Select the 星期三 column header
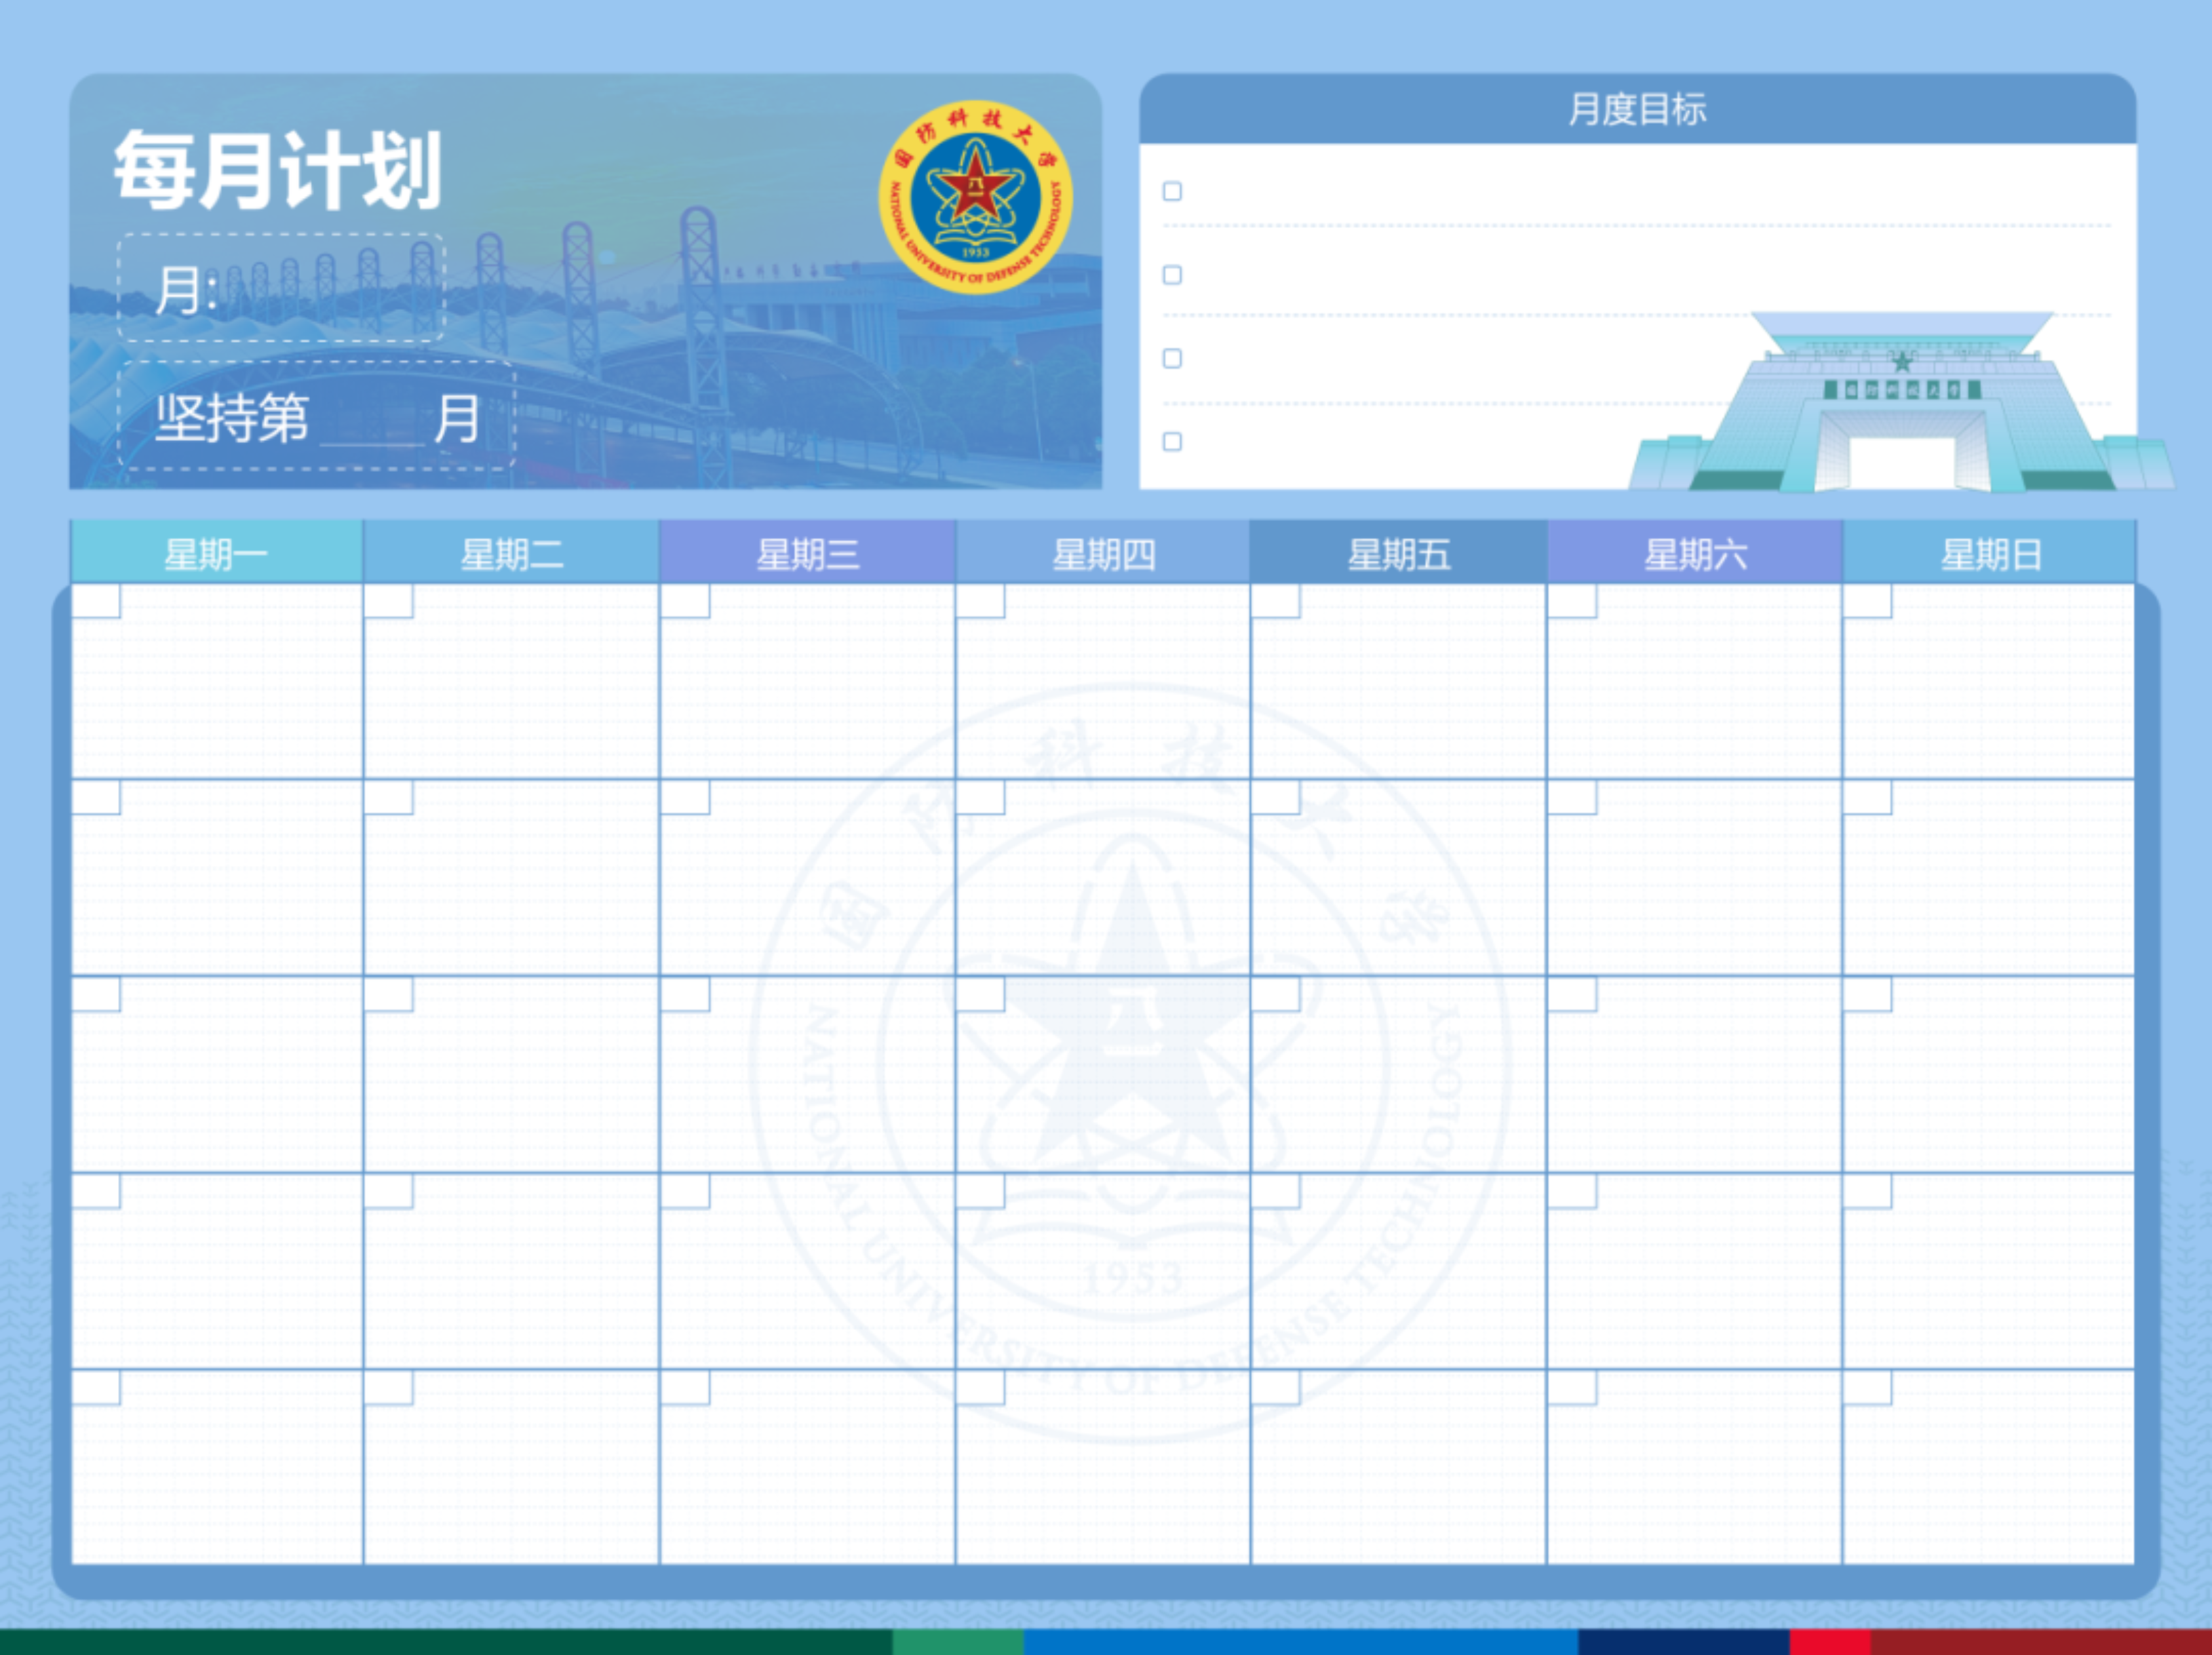2212x1655 pixels. coord(807,553)
